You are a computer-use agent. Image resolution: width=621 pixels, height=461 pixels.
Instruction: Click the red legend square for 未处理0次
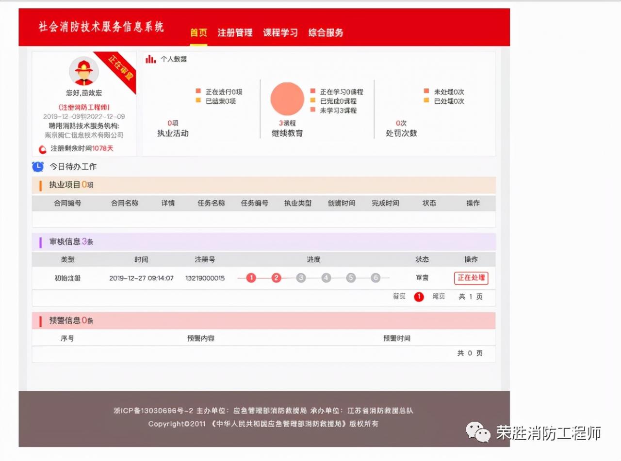coord(426,91)
